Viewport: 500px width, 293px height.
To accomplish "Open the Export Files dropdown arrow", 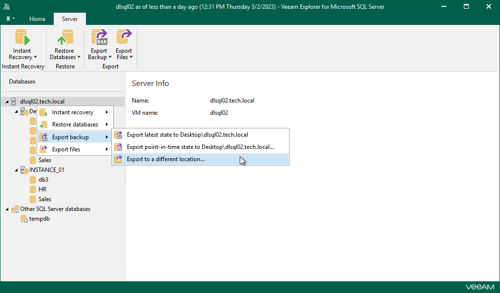I will [131, 58].
